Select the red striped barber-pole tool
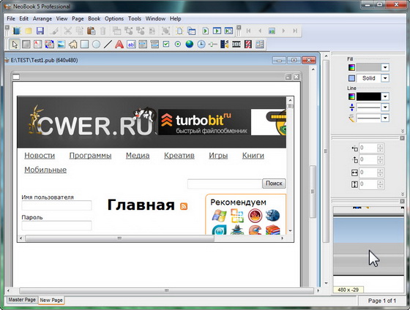This screenshot has height=310, width=410. click(x=248, y=44)
